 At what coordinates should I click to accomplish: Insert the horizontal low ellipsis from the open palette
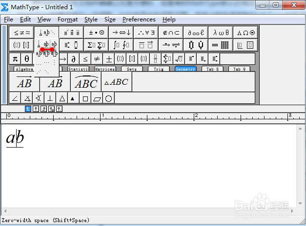39,63
